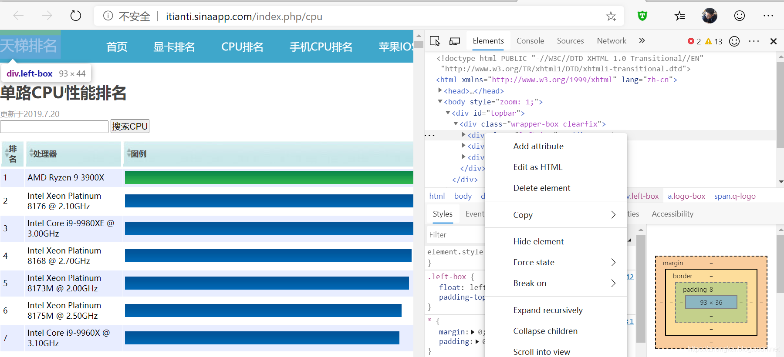Click the red errors count indicator
The image size is (784, 357).
(694, 41)
